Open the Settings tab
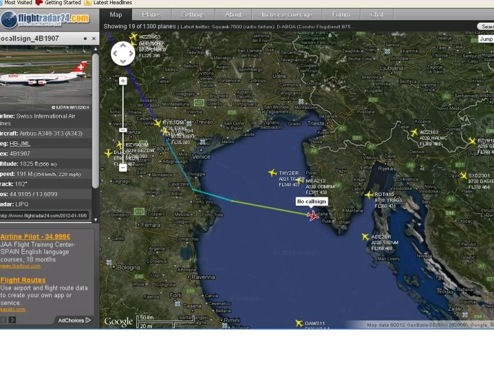The width and height of the screenshot is (494, 370). point(193,14)
